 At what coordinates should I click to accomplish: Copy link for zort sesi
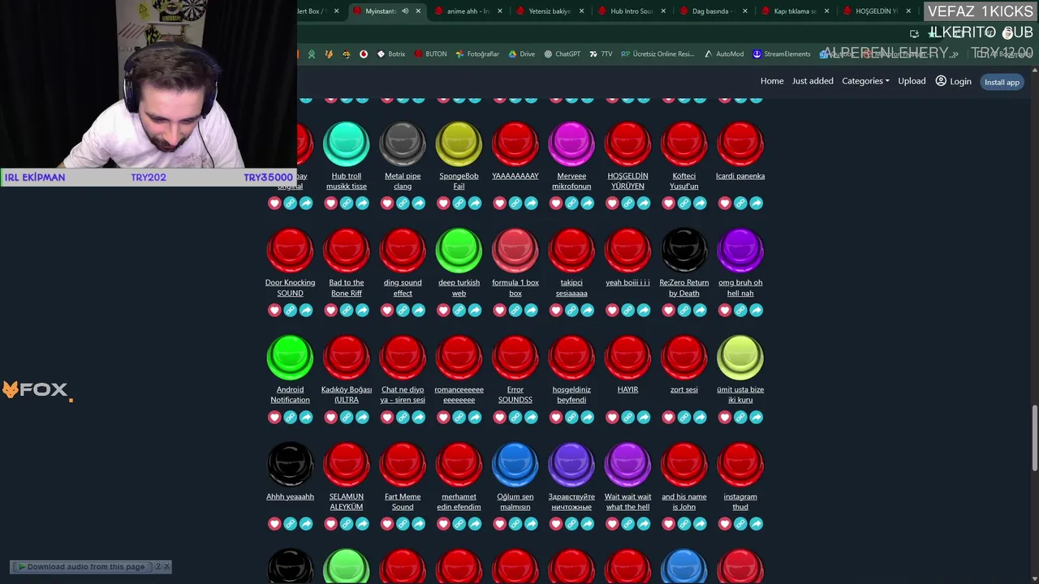pos(684,418)
